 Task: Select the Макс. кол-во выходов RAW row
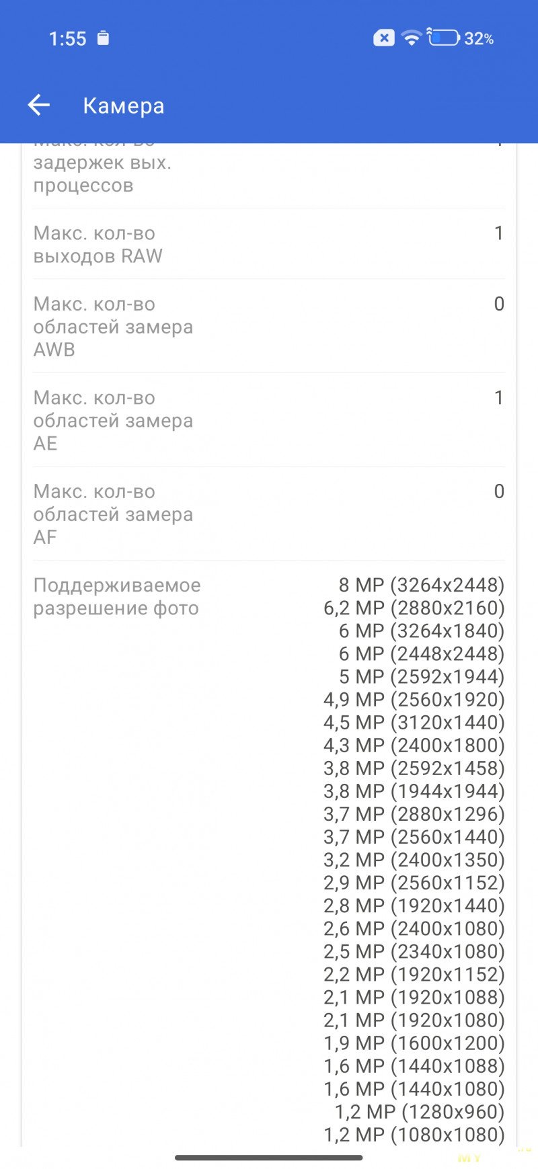click(x=269, y=244)
